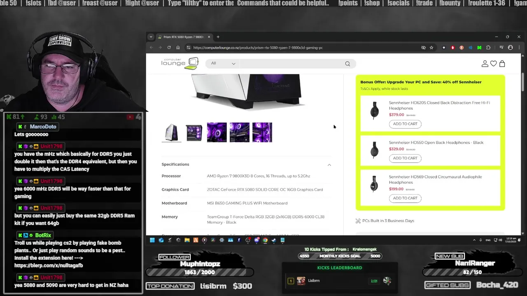Open File Explorer from the taskbar
The image size is (527, 296).
[187, 240]
